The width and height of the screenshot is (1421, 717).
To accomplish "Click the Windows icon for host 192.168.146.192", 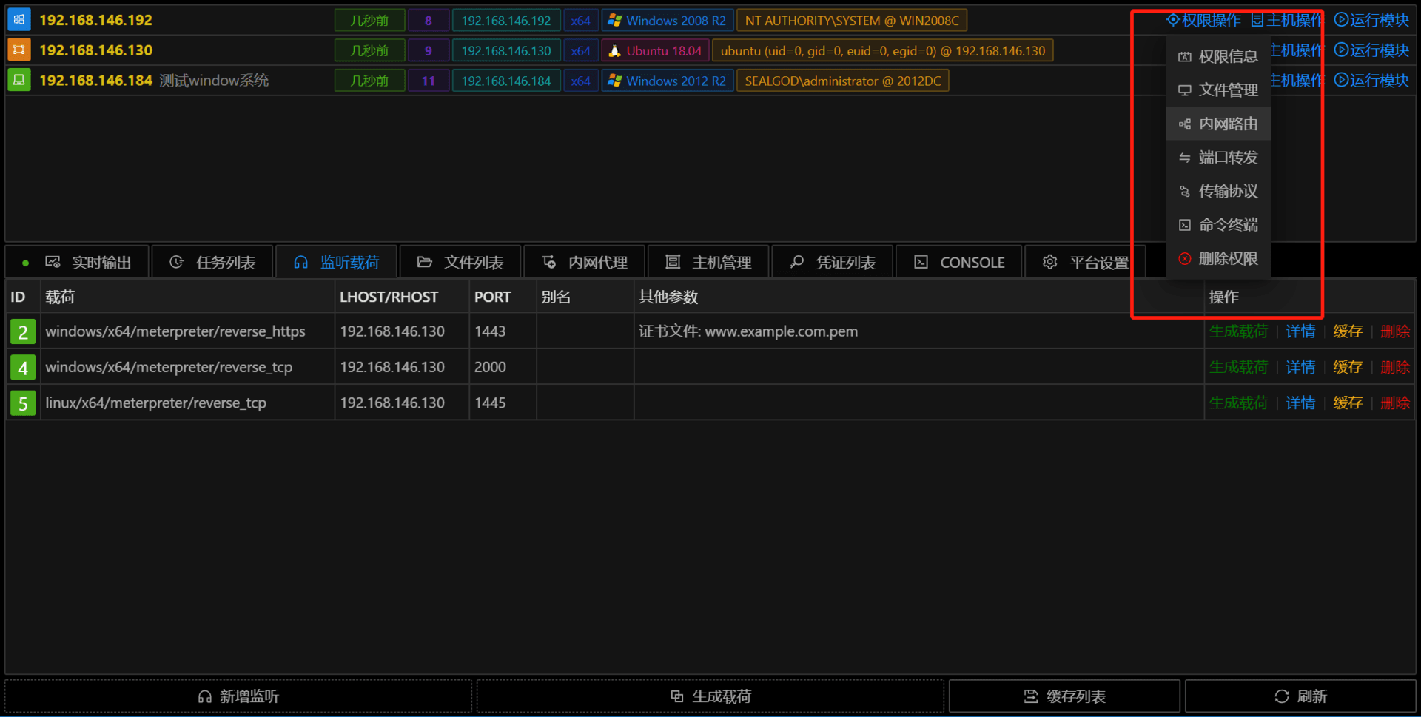I will coord(19,20).
